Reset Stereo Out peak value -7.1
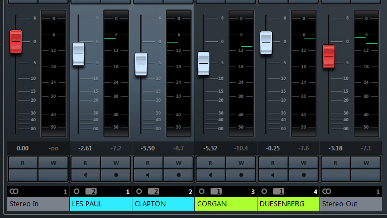 366,148
